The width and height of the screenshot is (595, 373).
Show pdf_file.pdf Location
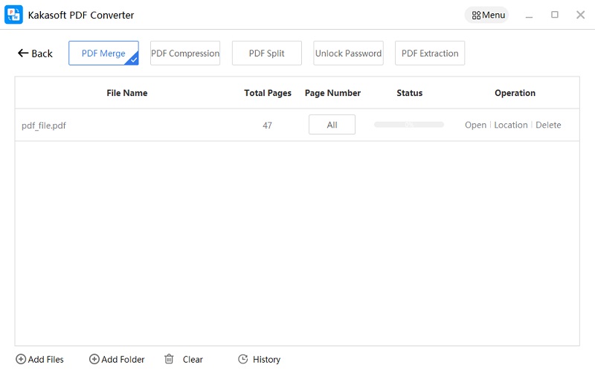(x=511, y=125)
